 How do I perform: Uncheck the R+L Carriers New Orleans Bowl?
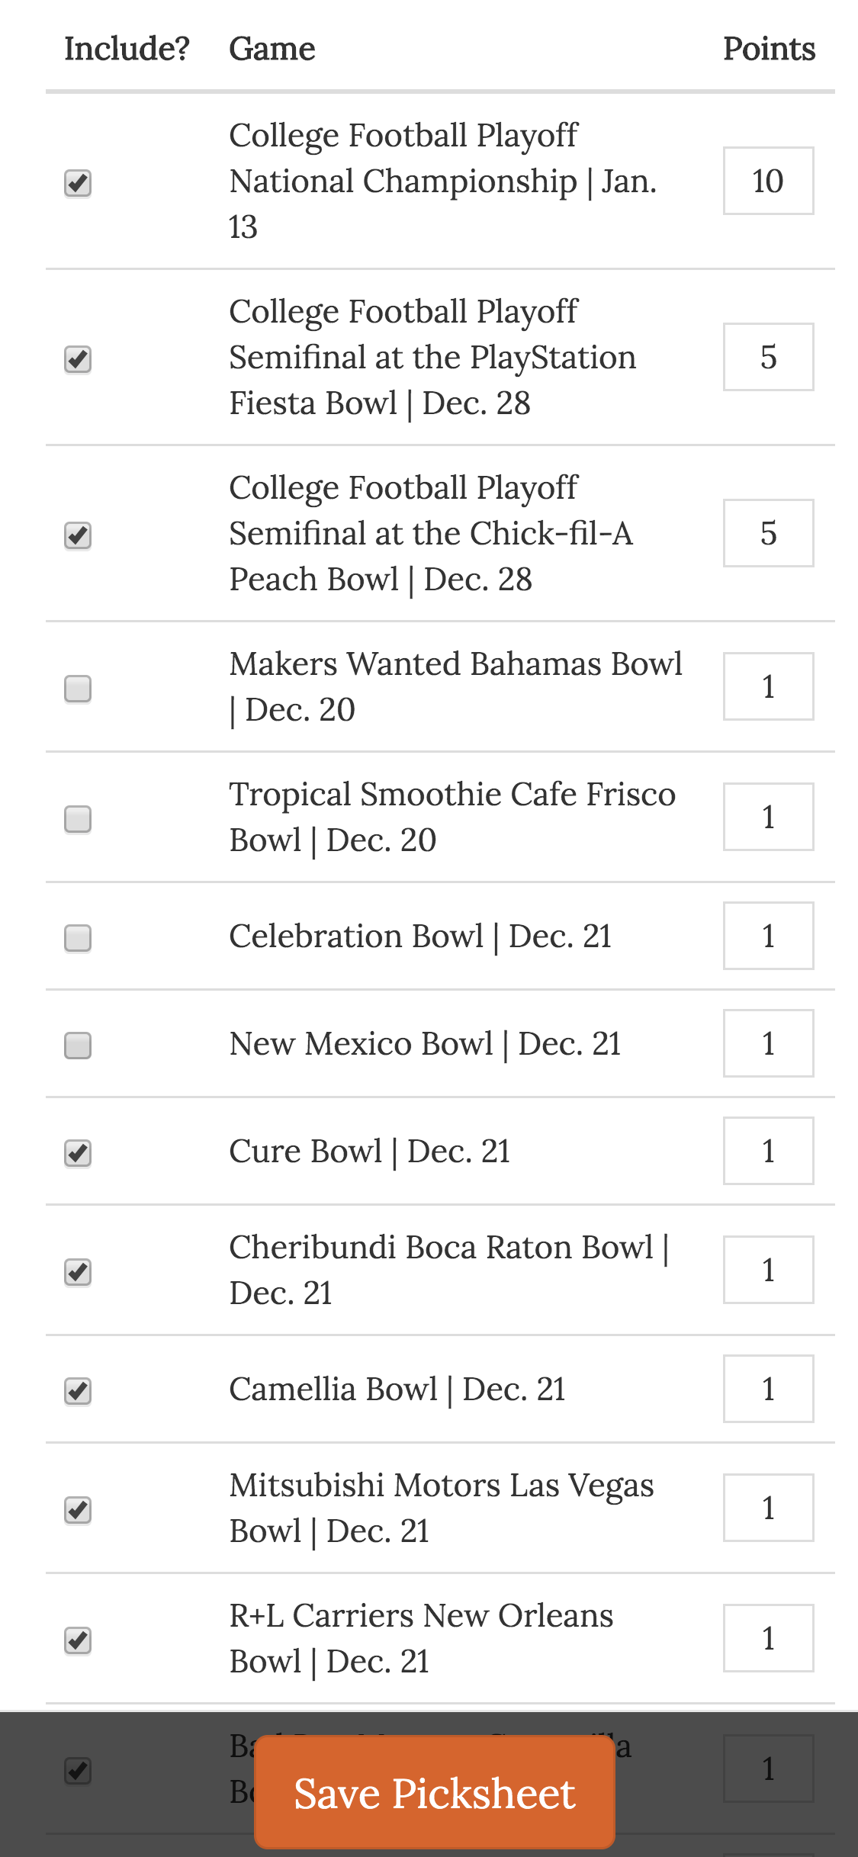coord(78,1640)
